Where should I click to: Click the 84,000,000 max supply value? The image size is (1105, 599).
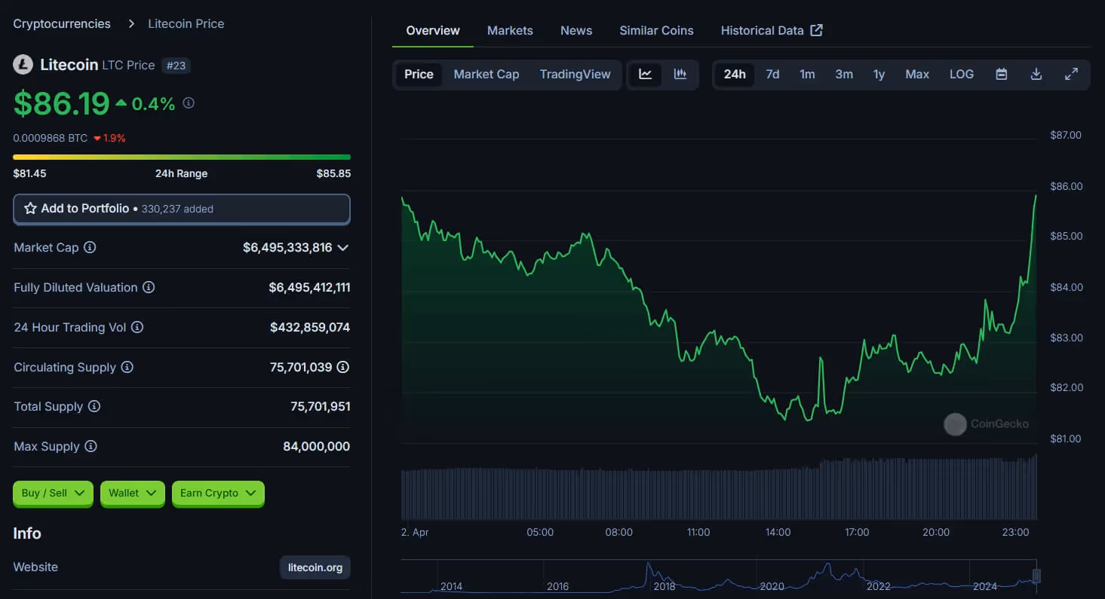317,446
